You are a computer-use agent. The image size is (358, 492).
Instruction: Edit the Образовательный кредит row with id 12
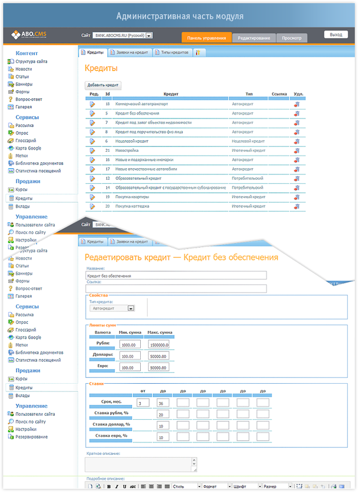tap(92, 178)
